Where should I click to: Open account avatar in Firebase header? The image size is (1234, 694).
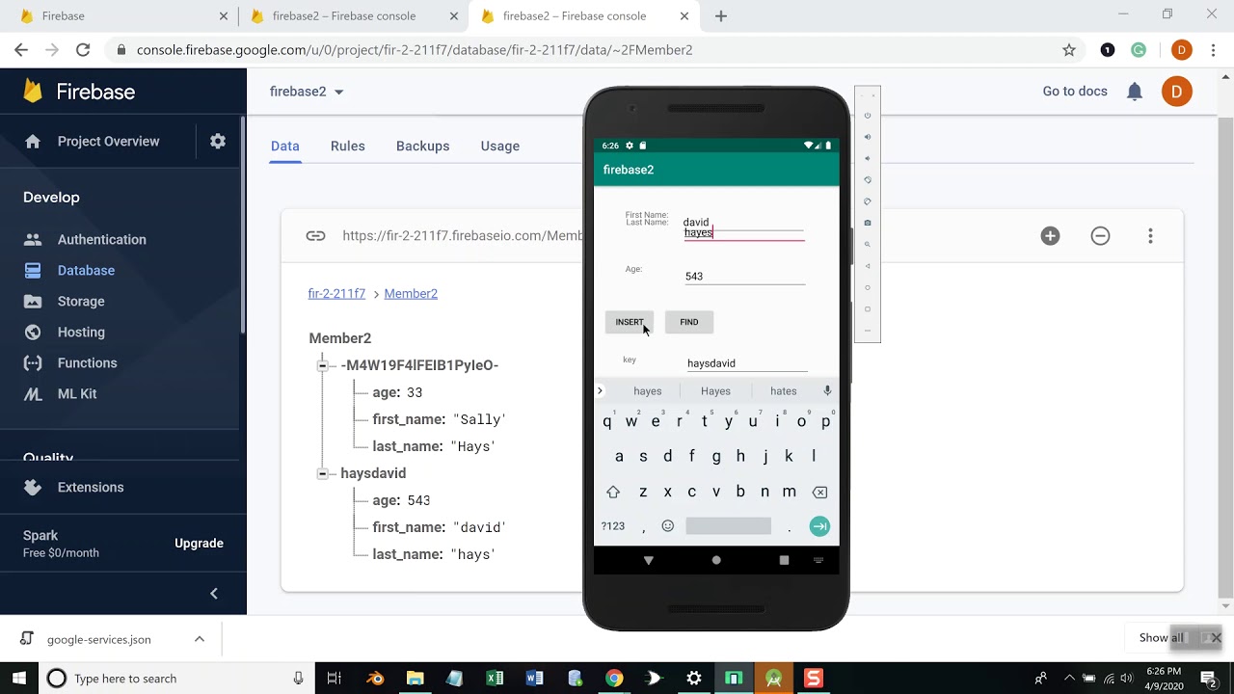1176,92
